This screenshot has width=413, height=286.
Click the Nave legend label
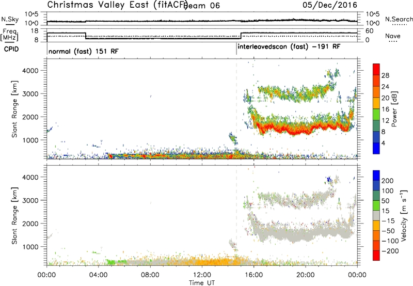(393, 36)
